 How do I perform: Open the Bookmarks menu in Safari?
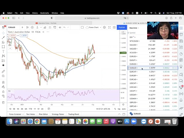pos(45,13)
